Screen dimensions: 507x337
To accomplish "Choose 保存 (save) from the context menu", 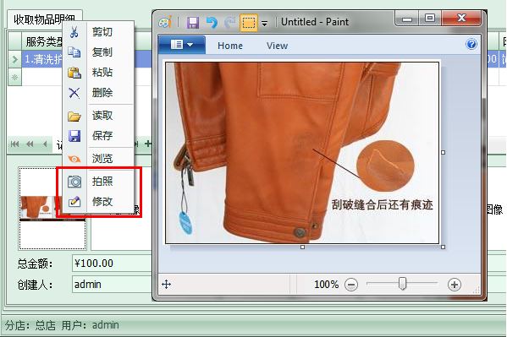I will click(98, 136).
